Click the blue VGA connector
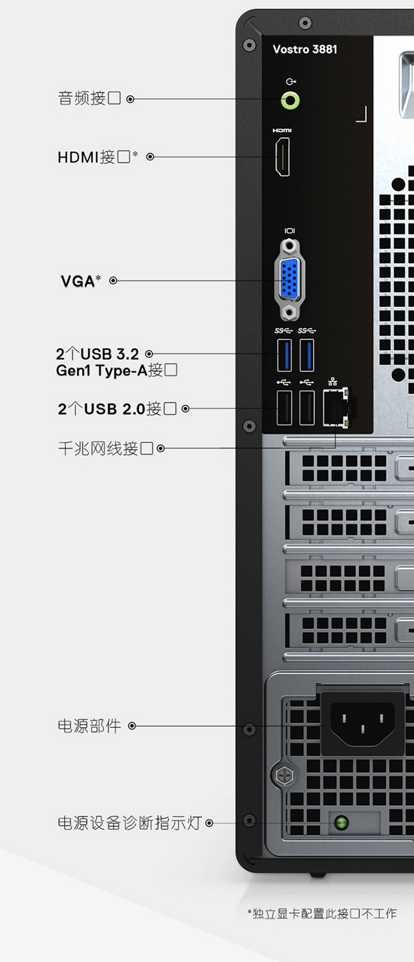 (289, 280)
